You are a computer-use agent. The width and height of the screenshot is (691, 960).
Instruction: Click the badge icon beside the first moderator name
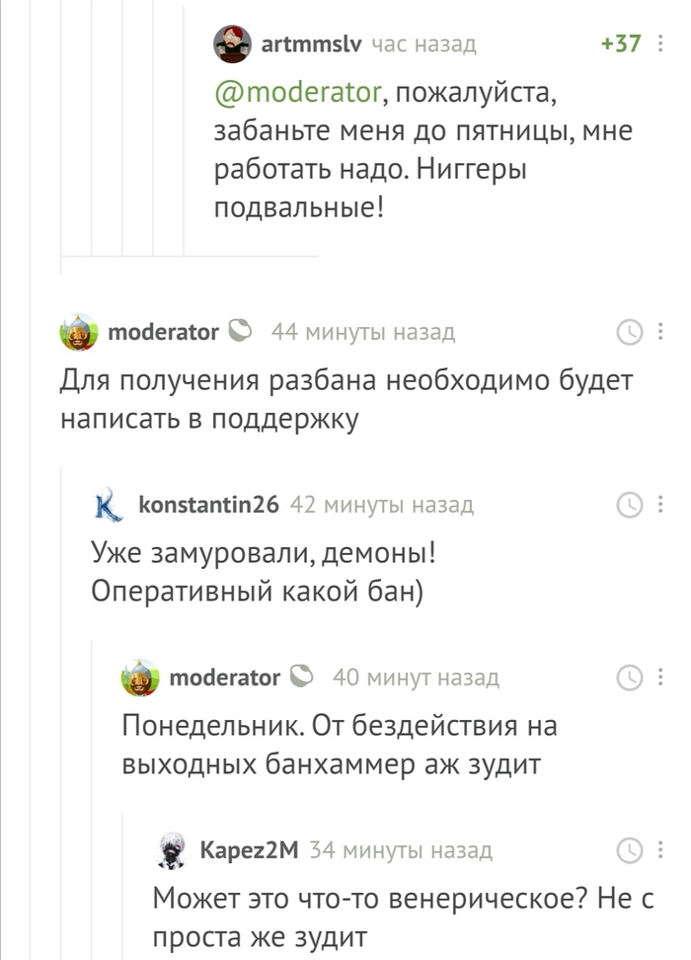[240, 331]
